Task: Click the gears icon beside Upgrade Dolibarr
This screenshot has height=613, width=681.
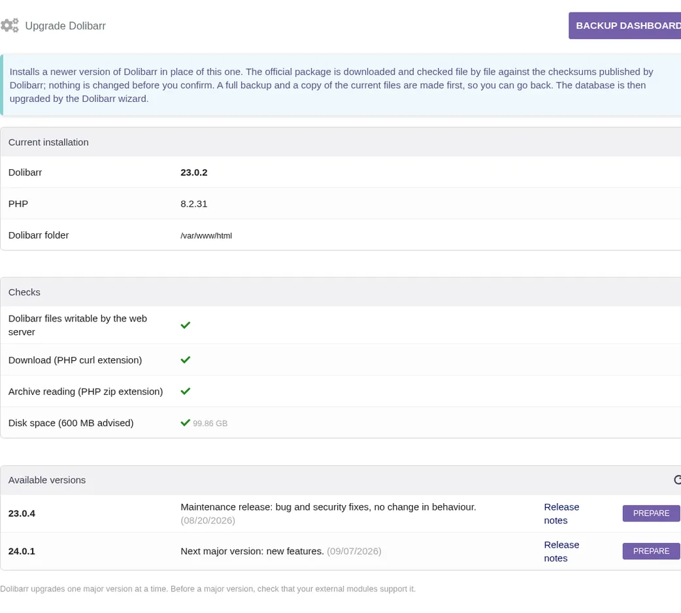Action: (10, 25)
